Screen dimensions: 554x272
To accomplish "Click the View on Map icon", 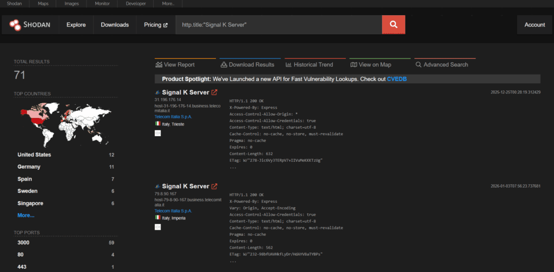I will tap(354, 65).
